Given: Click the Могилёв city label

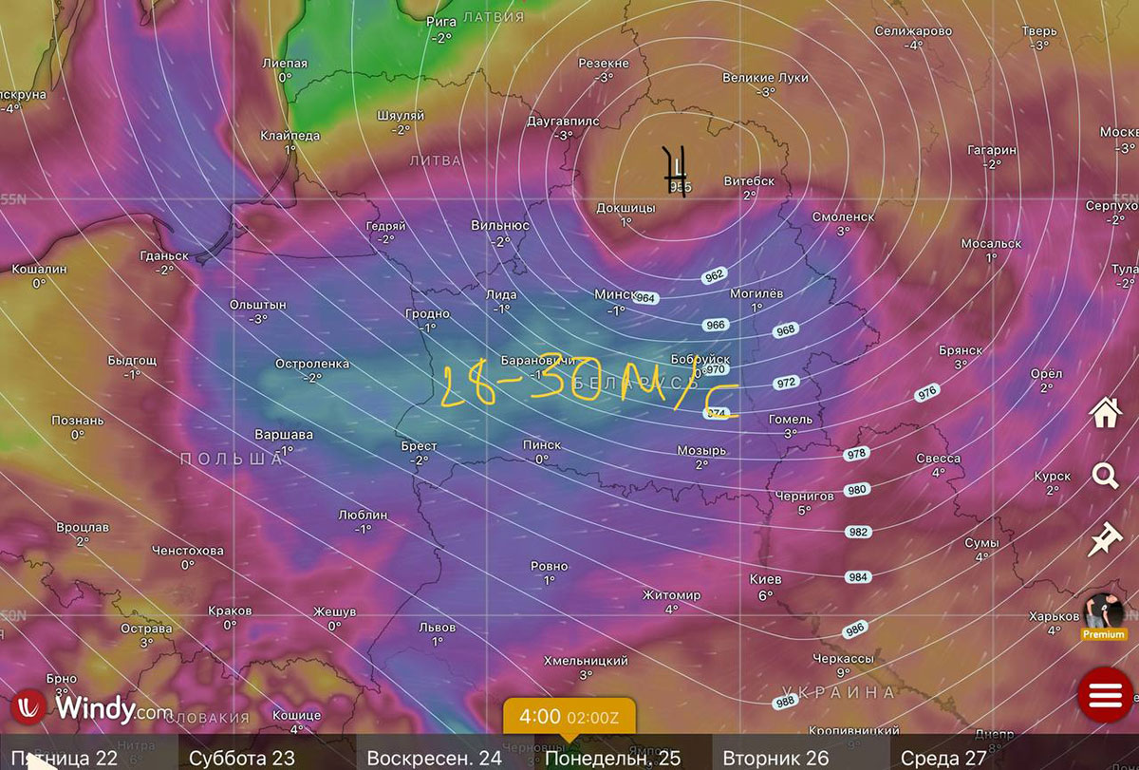Looking at the screenshot, I should (x=756, y=293).
